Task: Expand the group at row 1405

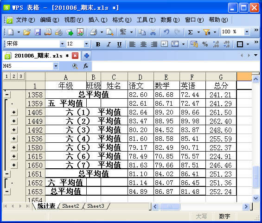Action: (x=14, y=112)
